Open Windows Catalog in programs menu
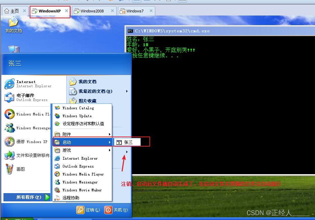 (x=82, y=108)
